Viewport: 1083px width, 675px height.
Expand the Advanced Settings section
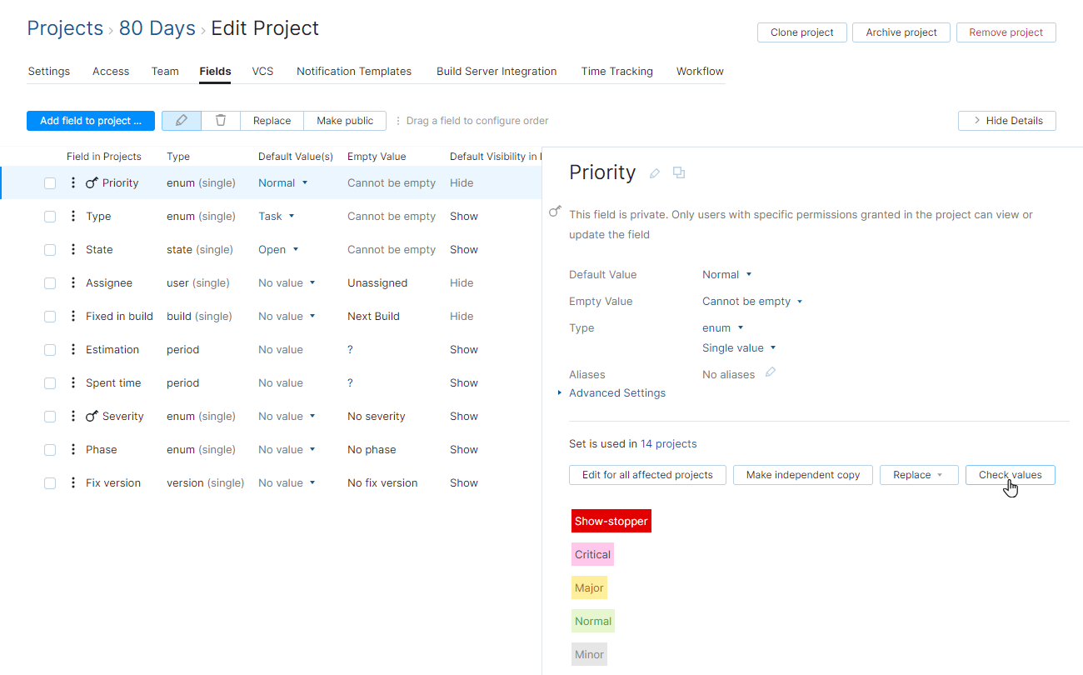(616, 392)
